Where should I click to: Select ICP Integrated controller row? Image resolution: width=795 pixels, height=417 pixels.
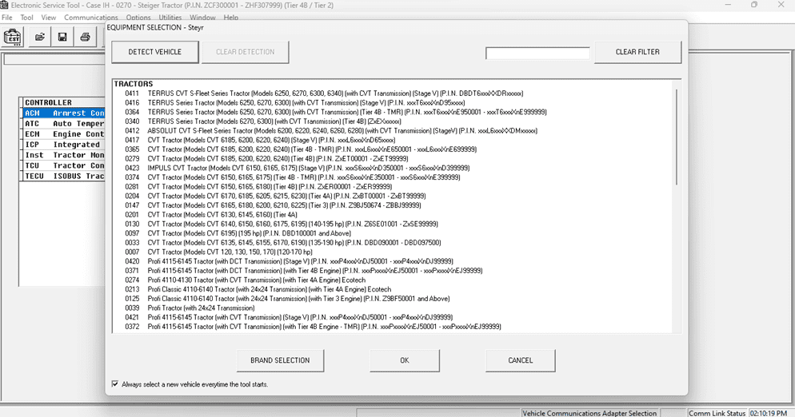[x=64, y=145]
